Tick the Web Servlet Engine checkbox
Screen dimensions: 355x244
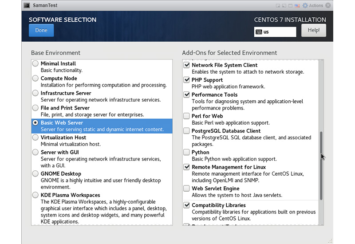click(186, 189)
